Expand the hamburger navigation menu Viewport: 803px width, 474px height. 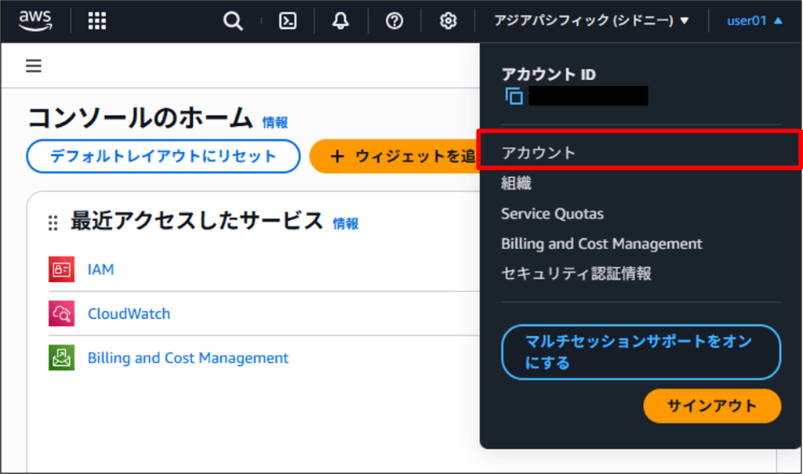[x=34, y=66]
